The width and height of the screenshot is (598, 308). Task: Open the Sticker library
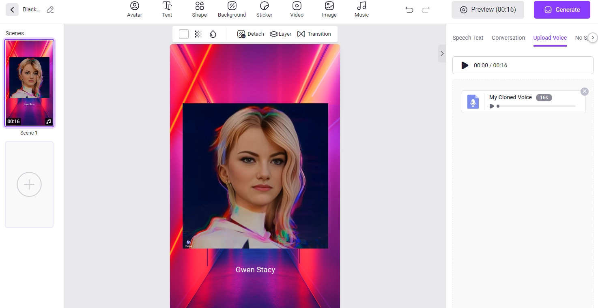(x=264, y=10)
